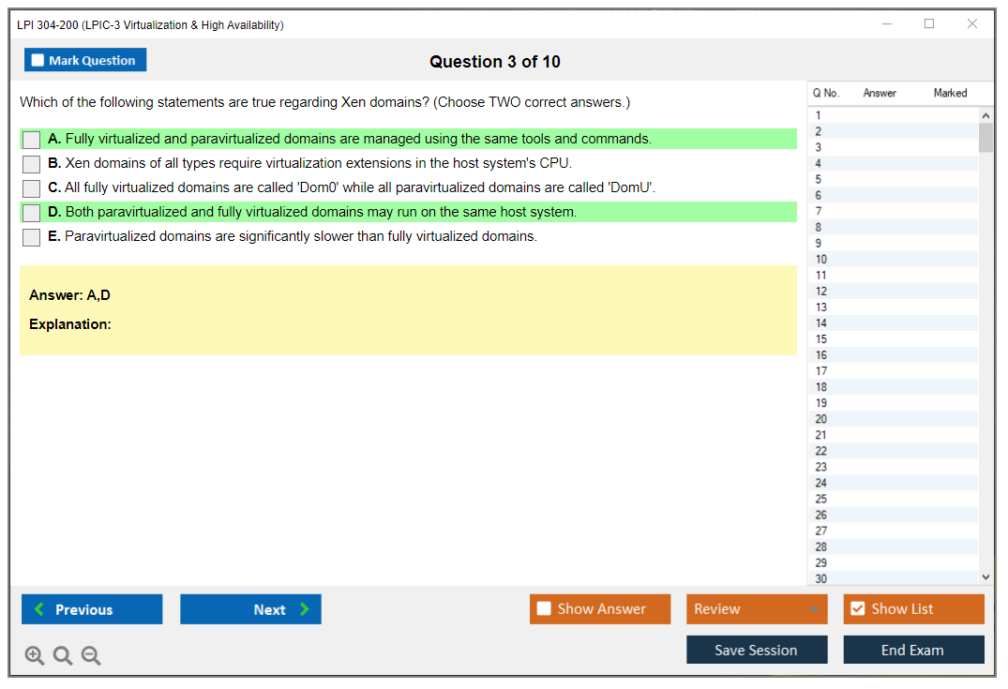The image size is (1008, 689).
Task: Select checkbox for option B
Action: (x=32, y=164)
